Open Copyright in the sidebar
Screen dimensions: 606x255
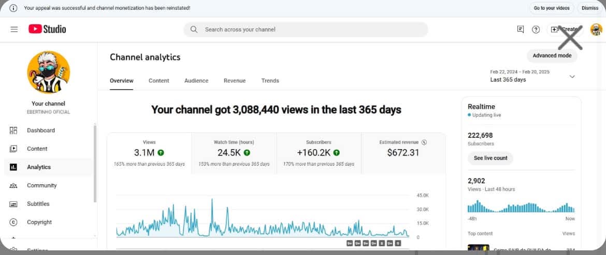coord(39,222)
